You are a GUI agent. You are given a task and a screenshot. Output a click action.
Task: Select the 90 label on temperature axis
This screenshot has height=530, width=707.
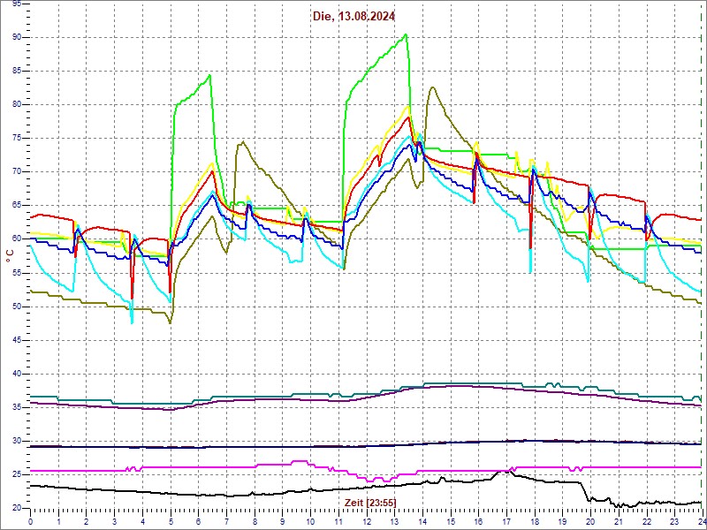17,37
